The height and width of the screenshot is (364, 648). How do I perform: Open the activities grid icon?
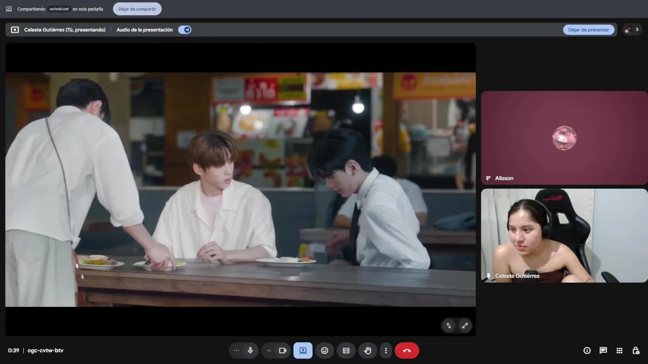[619, 350]
